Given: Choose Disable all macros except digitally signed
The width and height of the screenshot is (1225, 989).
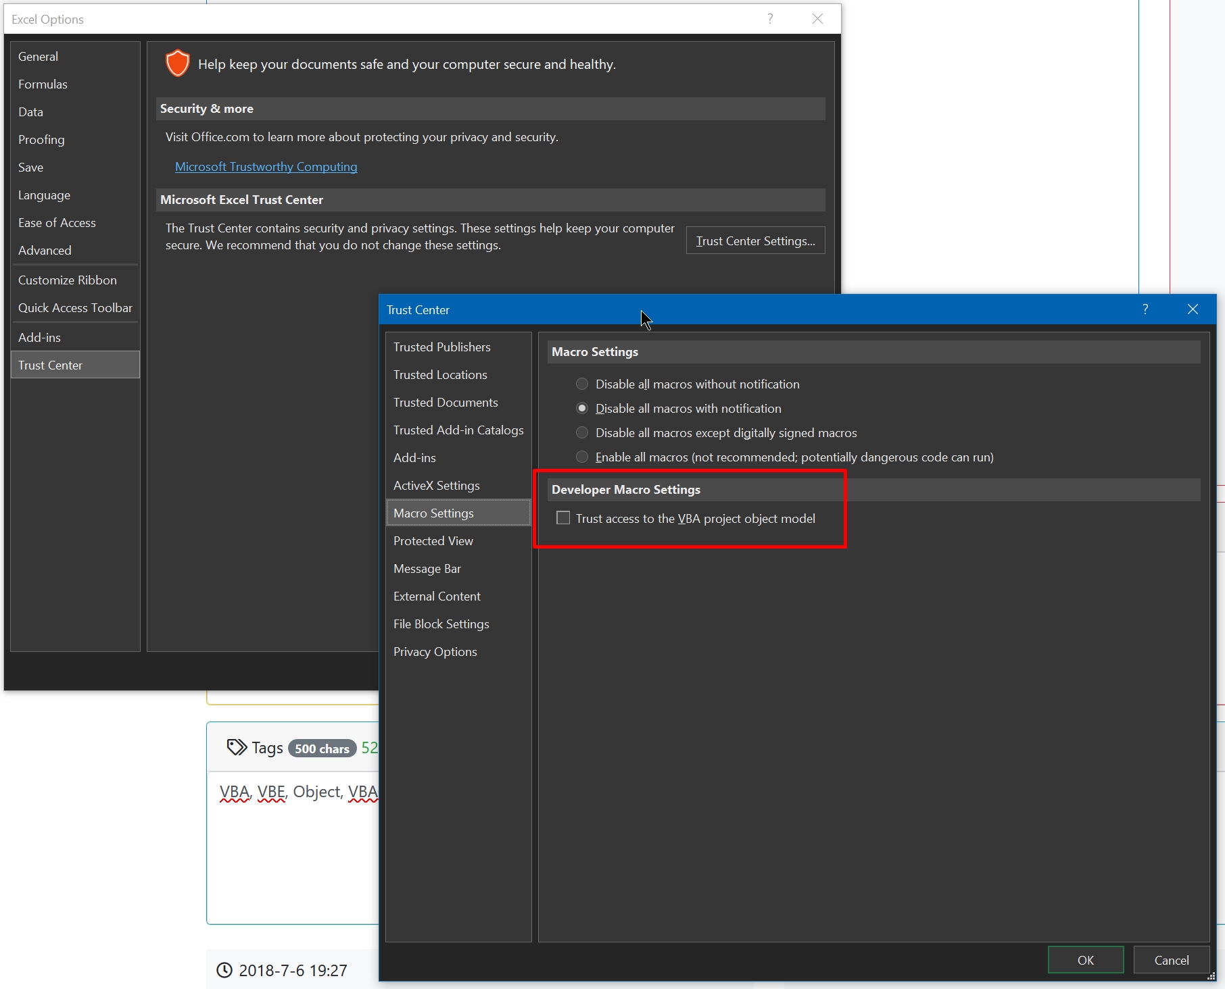Looking at the screenshot, I should 582,433.
